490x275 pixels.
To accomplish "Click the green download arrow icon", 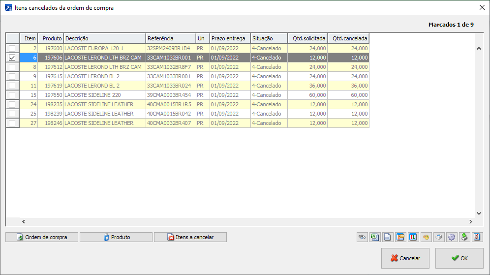I will pos(464,237).
